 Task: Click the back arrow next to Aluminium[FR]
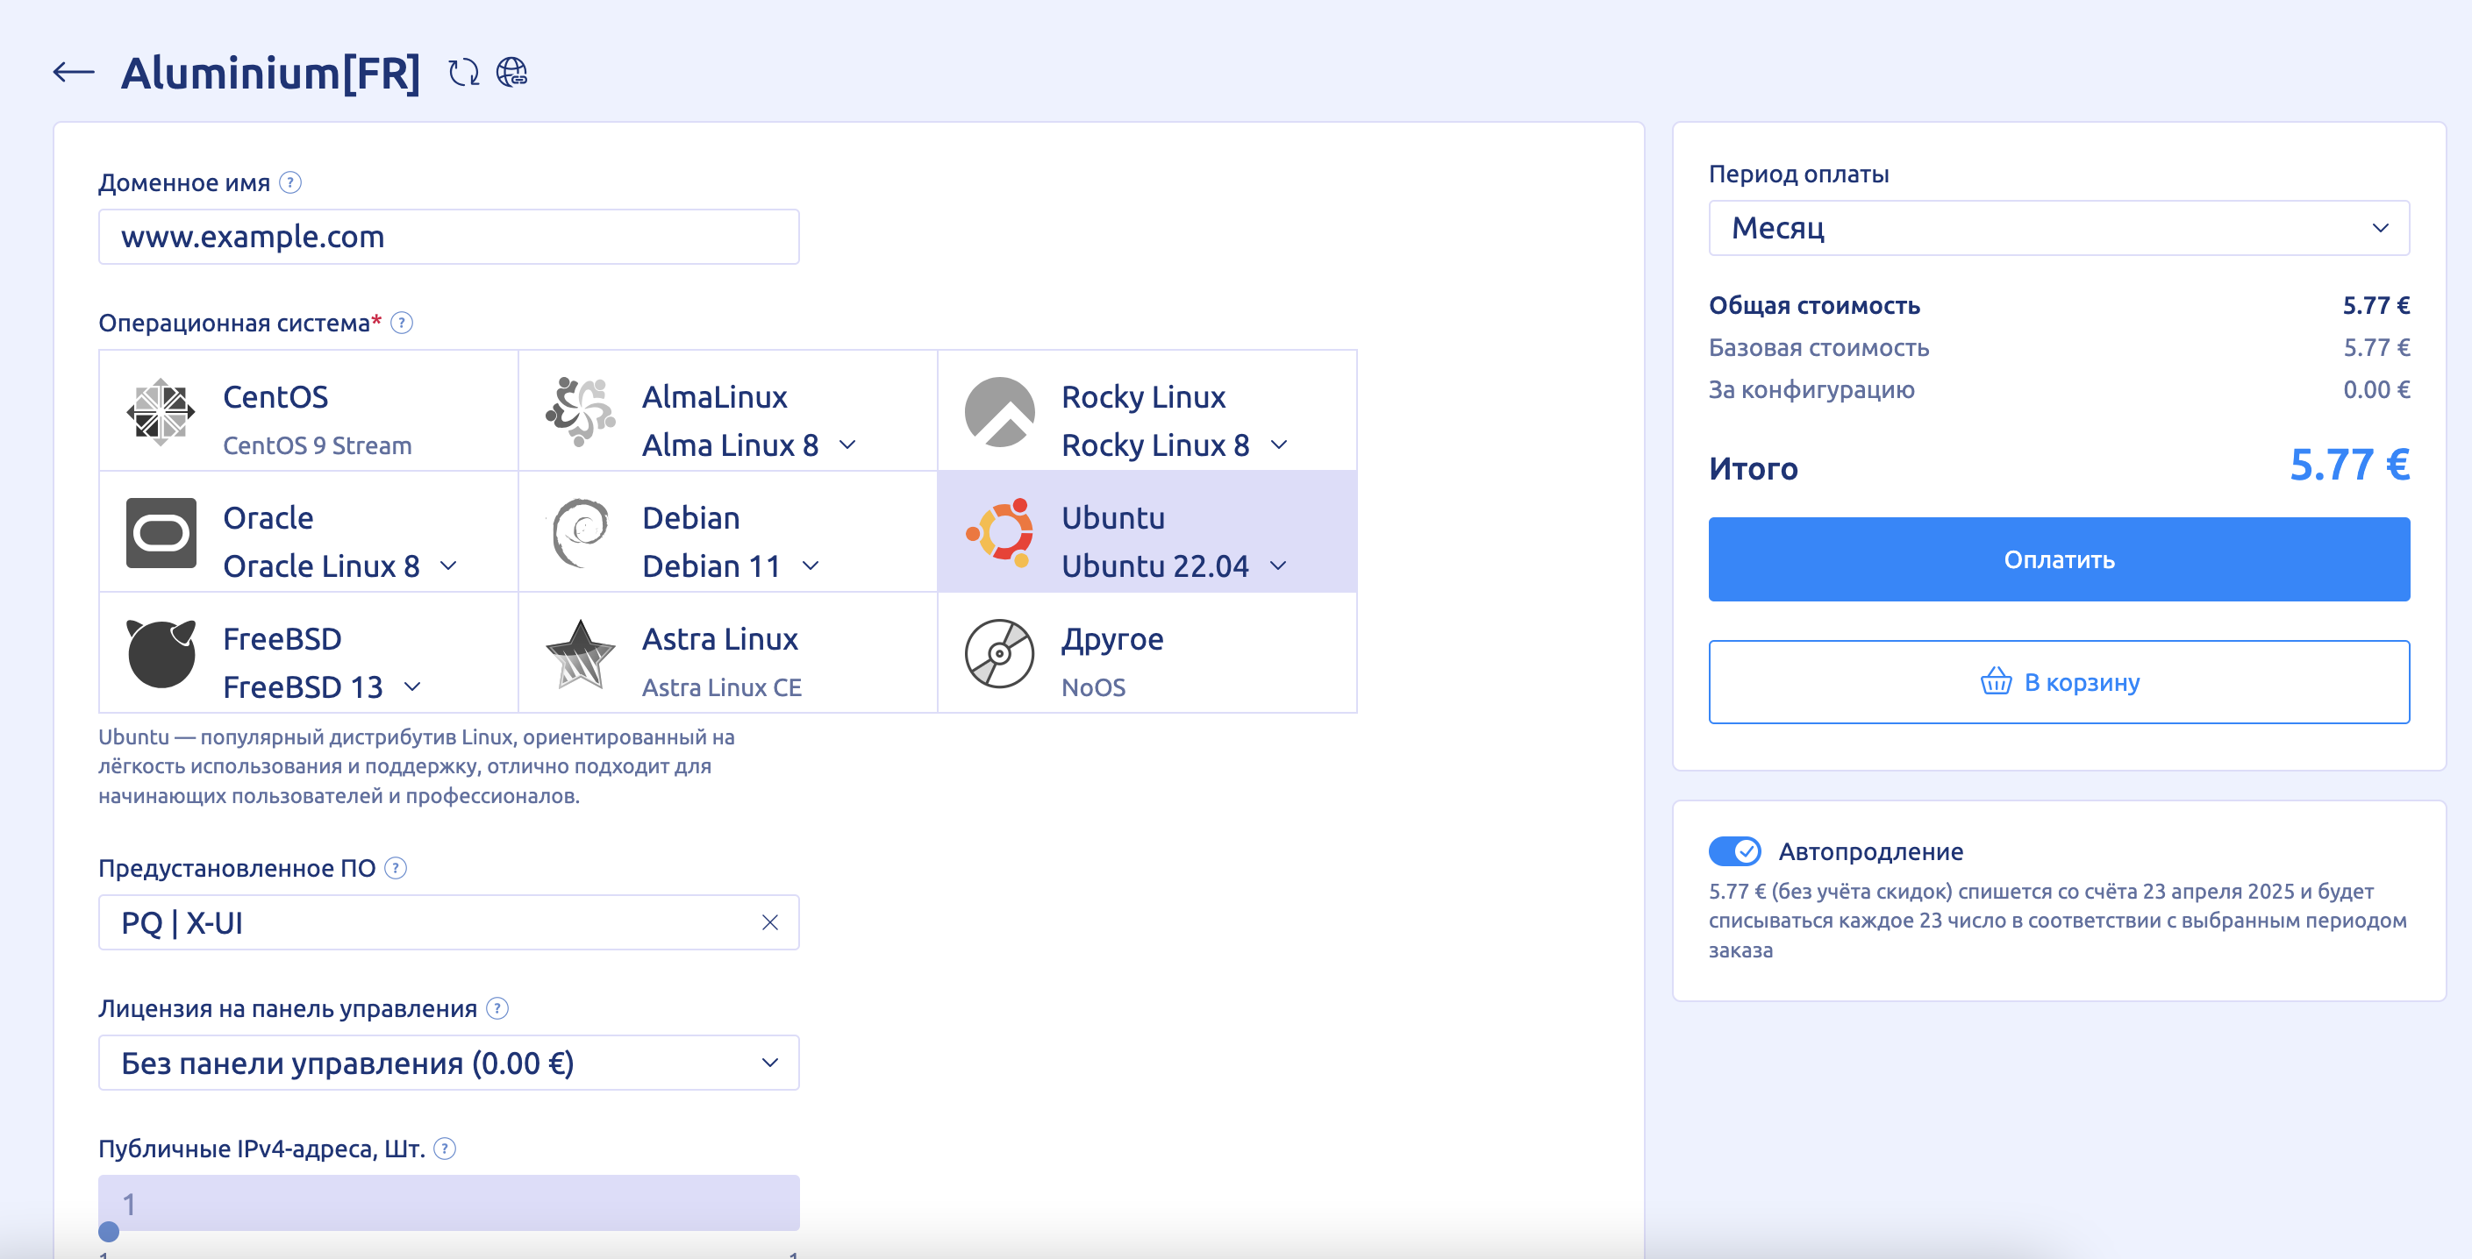73,72
